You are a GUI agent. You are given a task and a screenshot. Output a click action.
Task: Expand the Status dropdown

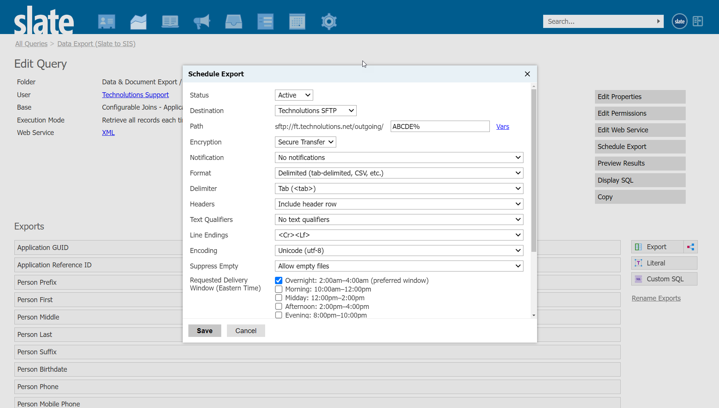(294, 95)
